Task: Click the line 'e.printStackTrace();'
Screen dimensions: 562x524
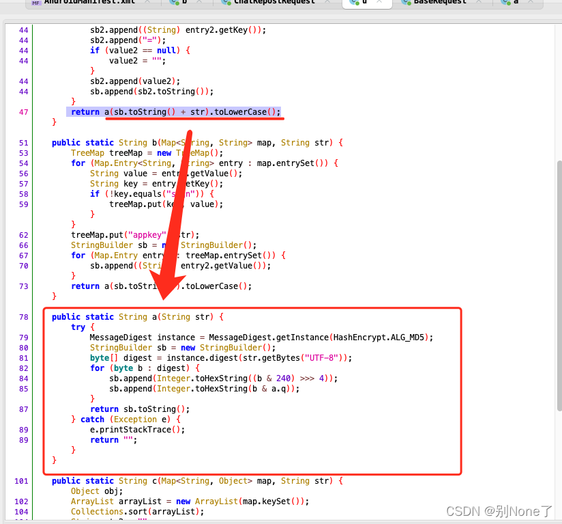Action: pyautogui.click(x=138, y=430)
